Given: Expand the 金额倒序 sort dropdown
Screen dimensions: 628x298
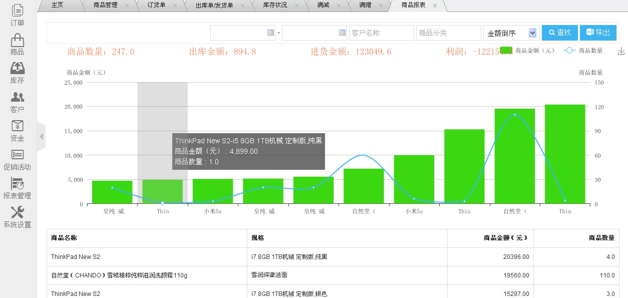Looking at the screenshot, I should point(511,33).
